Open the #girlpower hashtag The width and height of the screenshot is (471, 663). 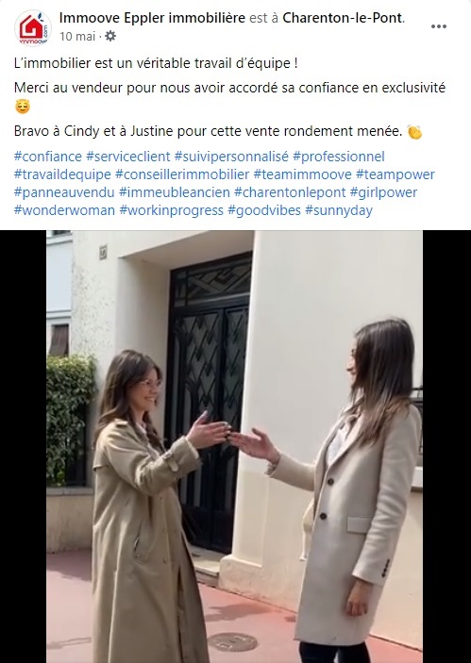[383, 192]
